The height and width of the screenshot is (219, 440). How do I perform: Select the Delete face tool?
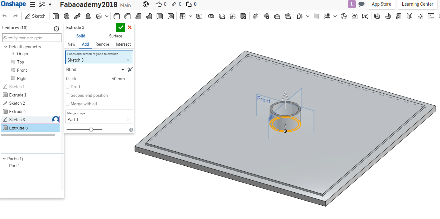(266, 16)
